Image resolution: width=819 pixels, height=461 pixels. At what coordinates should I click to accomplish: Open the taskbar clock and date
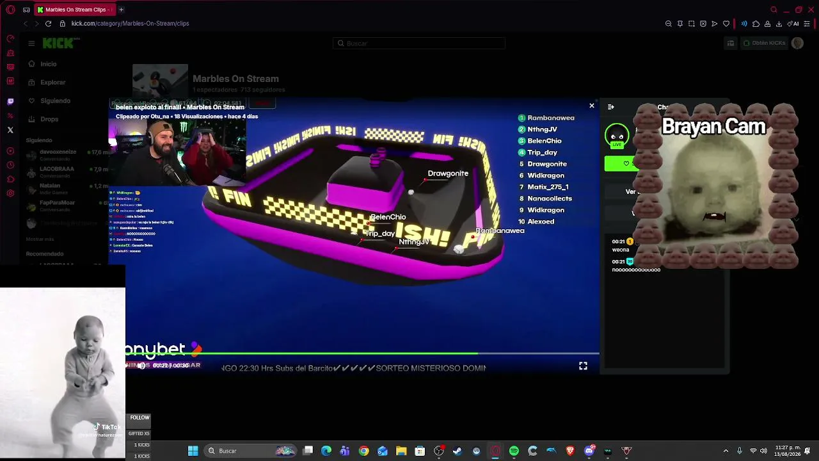click(x=787, y=451)
